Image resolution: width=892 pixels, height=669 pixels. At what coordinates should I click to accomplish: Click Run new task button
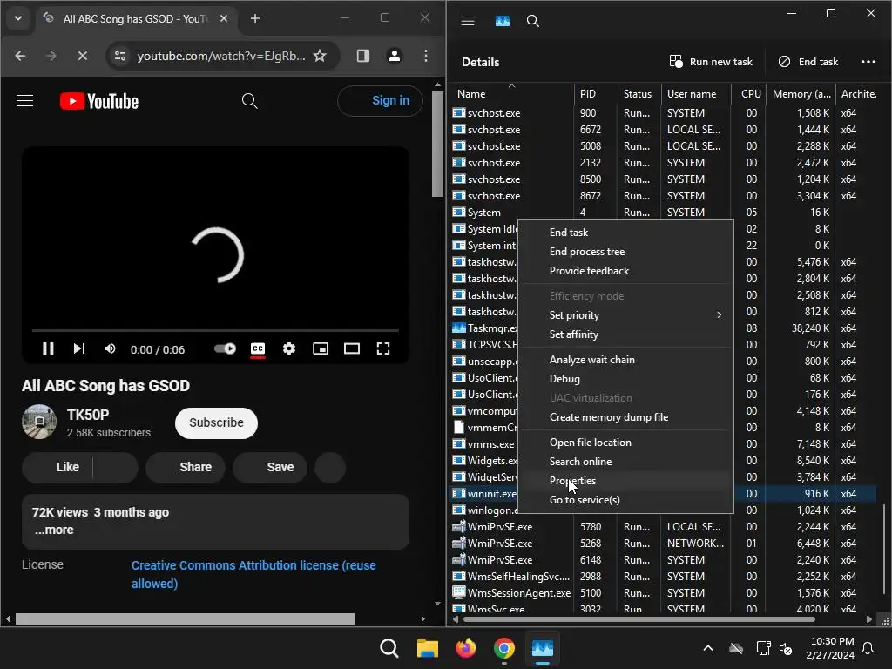coord(711,62)
